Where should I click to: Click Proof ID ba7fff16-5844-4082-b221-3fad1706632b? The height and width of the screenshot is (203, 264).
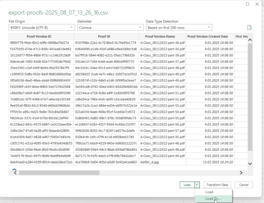point(107,55)
